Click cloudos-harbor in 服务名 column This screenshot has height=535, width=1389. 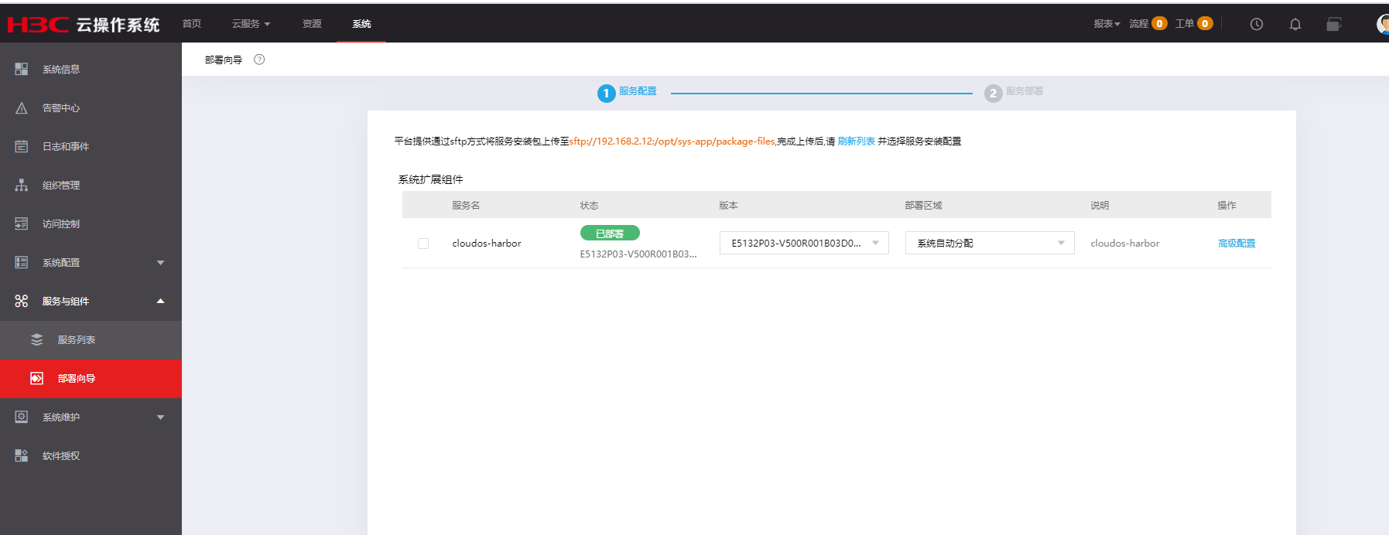(x=487, y=244)
